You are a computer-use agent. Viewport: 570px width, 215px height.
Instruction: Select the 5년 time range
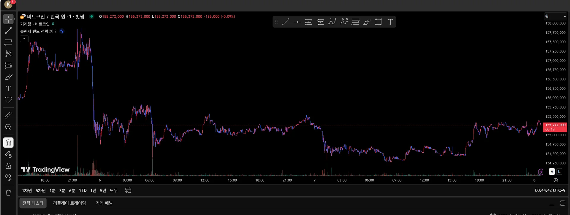pyautogui.click(x=103, y=190)
